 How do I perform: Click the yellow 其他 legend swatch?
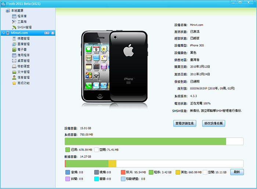point(178,172)
